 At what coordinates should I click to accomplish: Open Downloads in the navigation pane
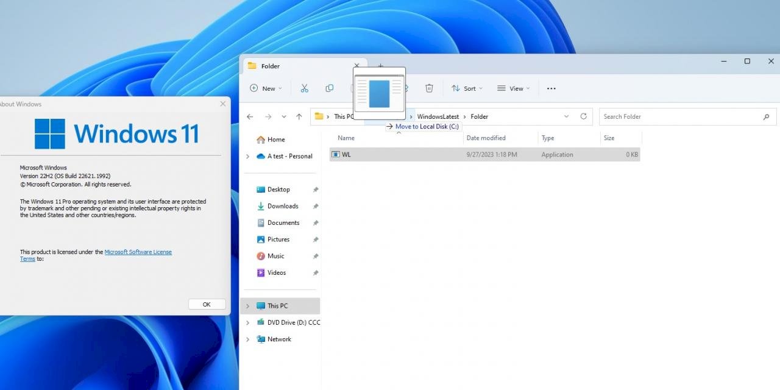click(x=282, y=206)
